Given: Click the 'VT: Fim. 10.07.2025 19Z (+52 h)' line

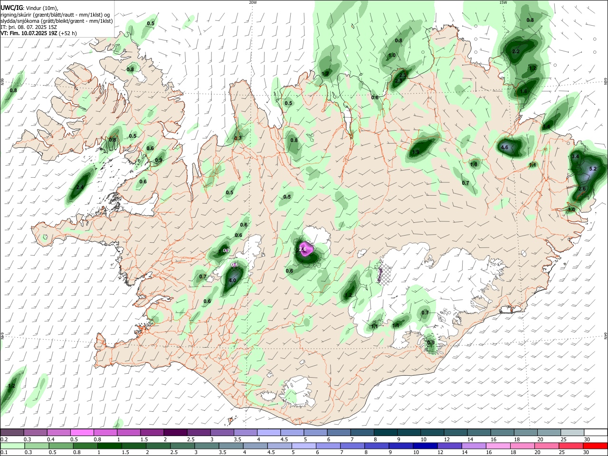Looking at the screenshot, I should (38, 33).
